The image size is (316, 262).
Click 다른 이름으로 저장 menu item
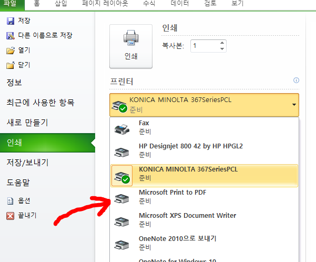tap(45, 35)
